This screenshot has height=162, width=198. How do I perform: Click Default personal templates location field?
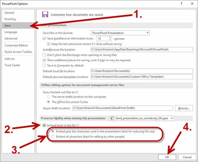click(142, 77)
